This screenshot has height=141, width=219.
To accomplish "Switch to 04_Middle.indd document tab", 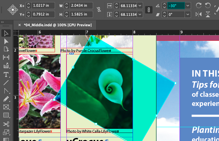I will [58, 25].
